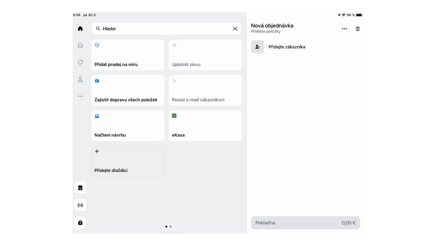Image resolution: width=437 pixels, height=246 pixels.
Task: Click the battery indicator in status bar
Action: click(x=359, y=15)
